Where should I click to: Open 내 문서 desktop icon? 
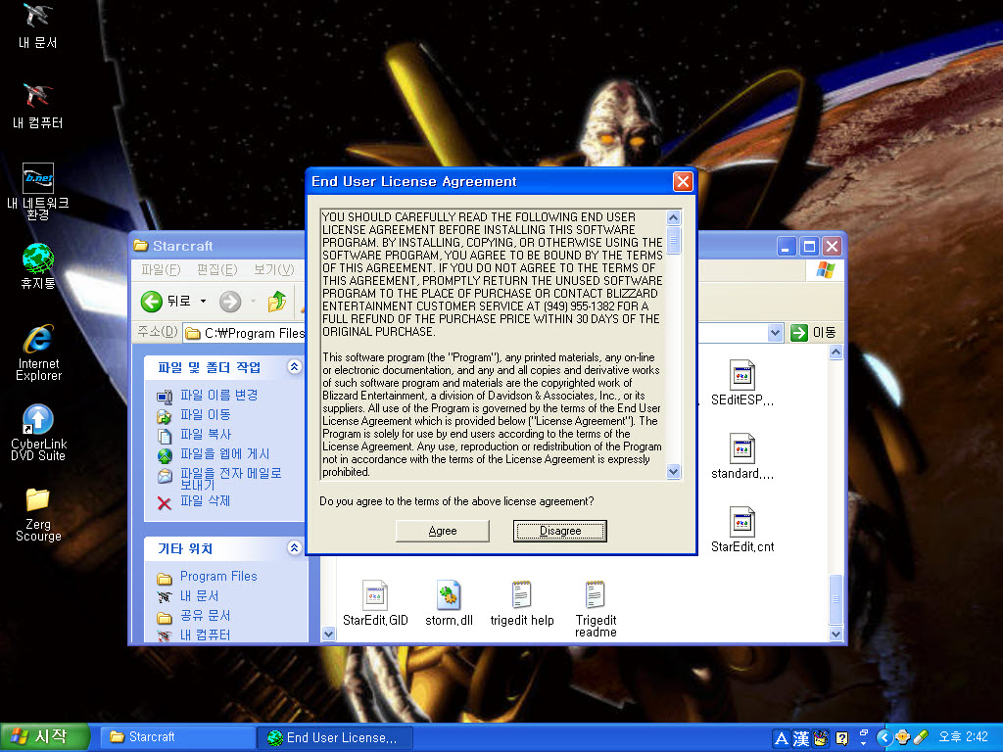37,25
